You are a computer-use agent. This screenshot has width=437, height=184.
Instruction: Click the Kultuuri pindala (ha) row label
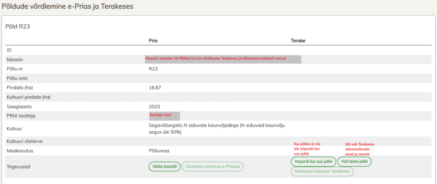[29, 97]
